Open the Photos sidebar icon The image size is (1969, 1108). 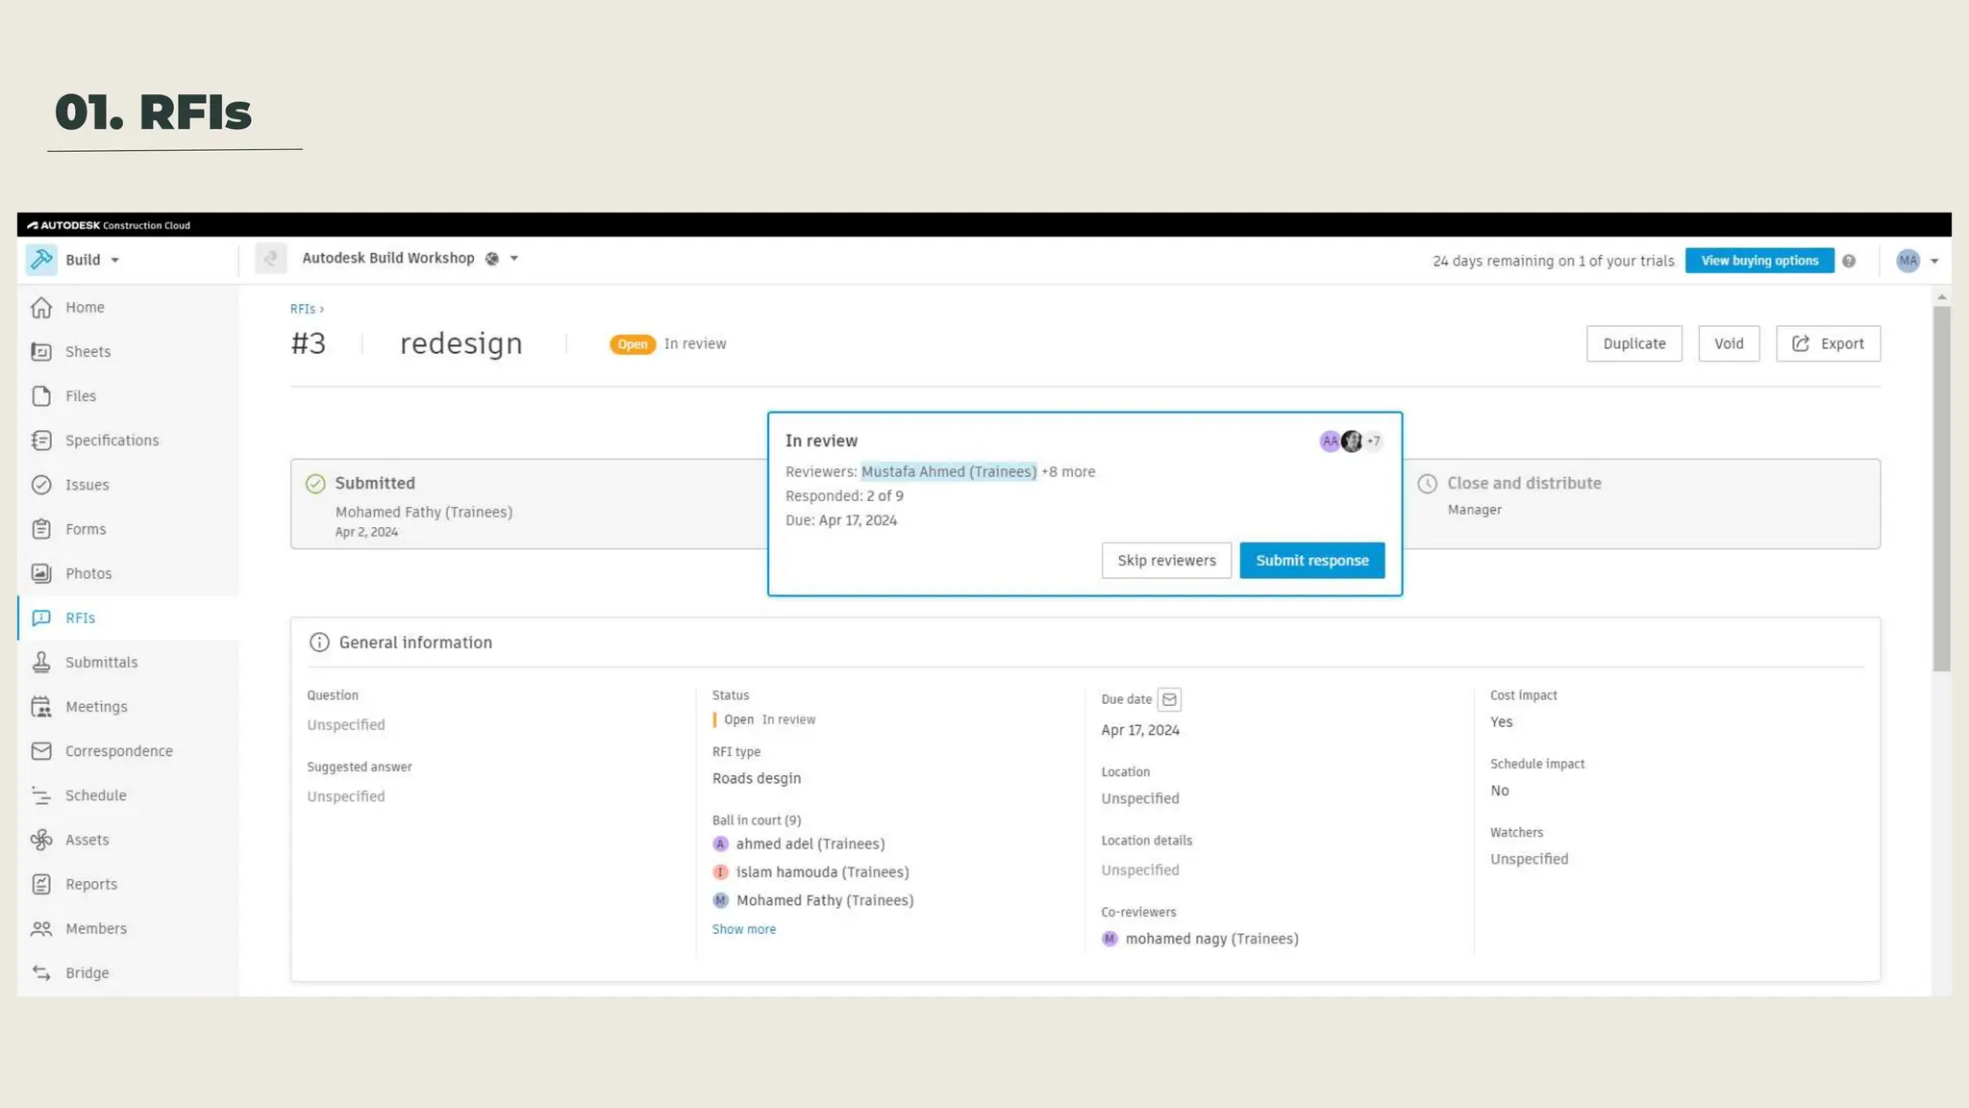(x=41, y=573)
